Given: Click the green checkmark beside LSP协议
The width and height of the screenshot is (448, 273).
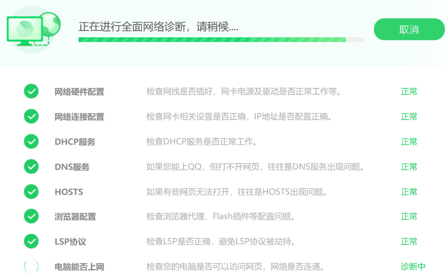Looking at the screenshot, I should pyautogui.click(x=31, y=241).
